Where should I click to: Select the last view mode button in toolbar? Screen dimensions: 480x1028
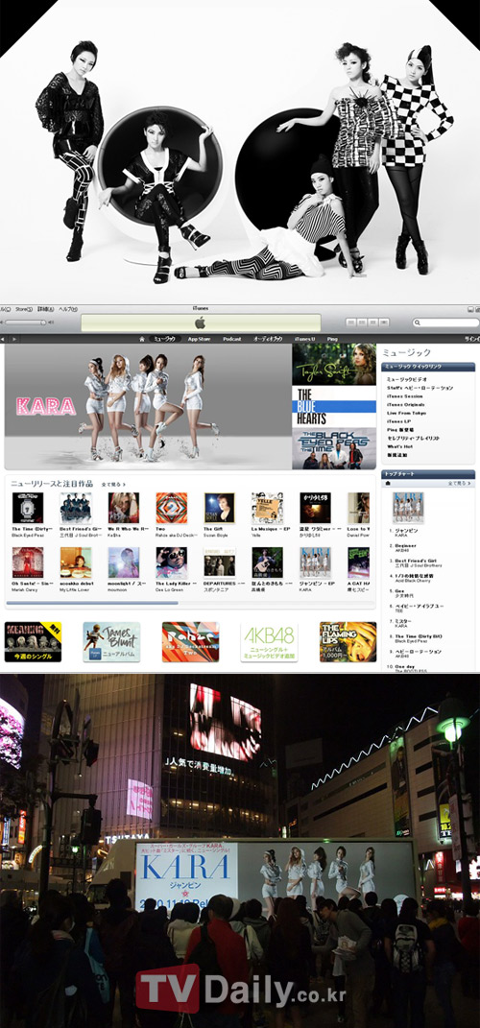[x=384, y=323]
